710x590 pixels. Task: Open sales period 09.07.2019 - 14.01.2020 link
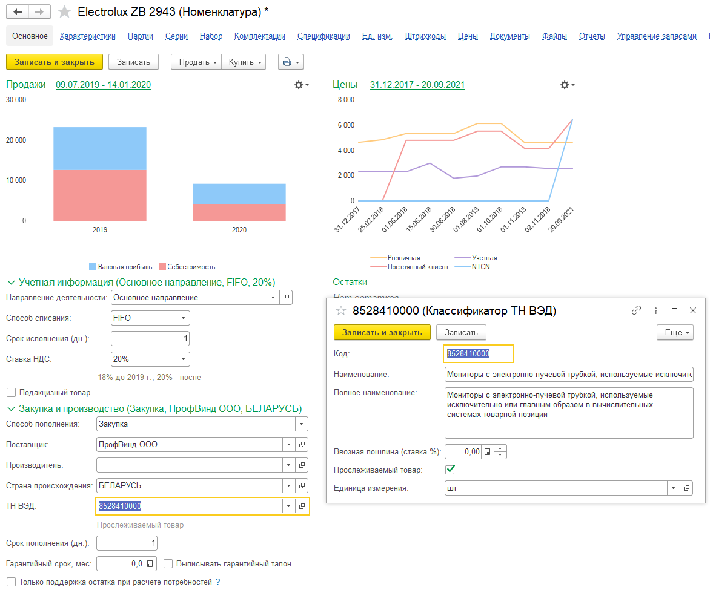(103, 85)
